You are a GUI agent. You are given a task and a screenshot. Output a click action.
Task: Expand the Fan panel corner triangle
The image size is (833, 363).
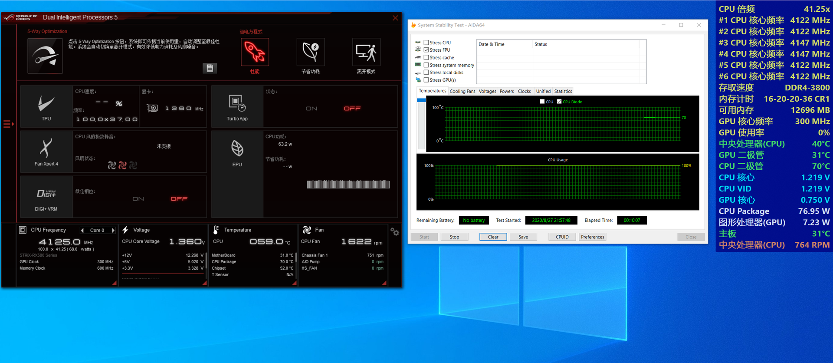coord(384,283)
